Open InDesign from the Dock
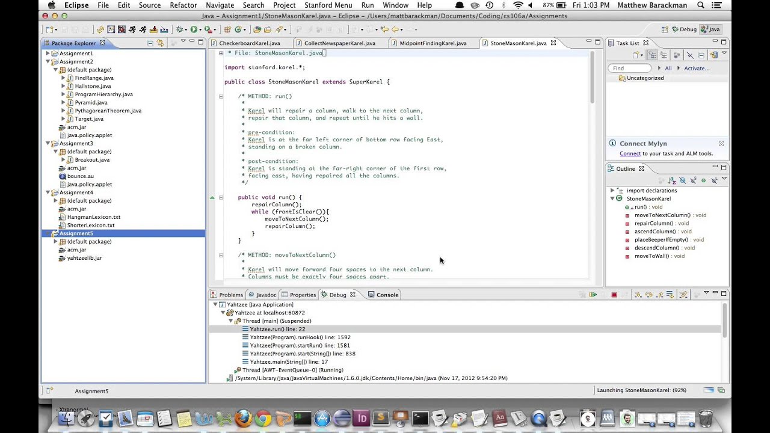 [363, 418]
